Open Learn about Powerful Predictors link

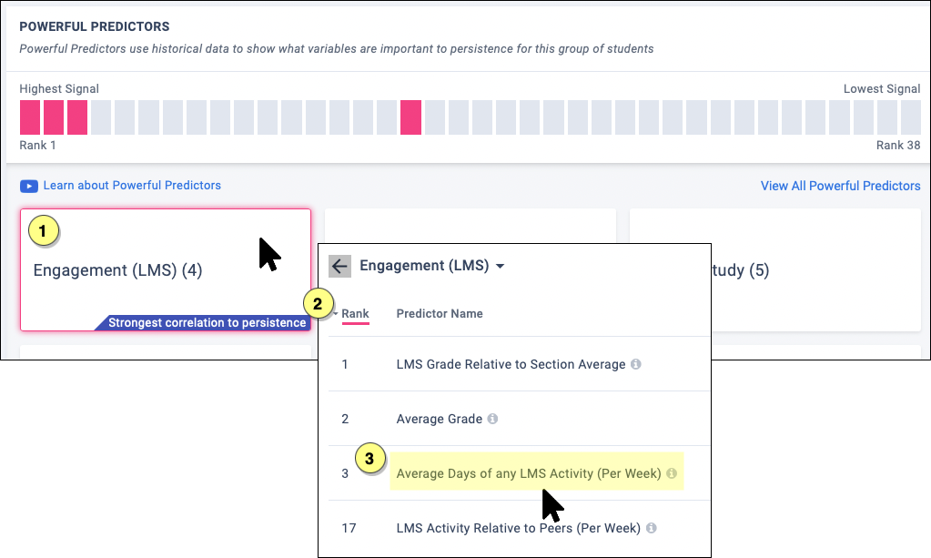pos(132,186)
